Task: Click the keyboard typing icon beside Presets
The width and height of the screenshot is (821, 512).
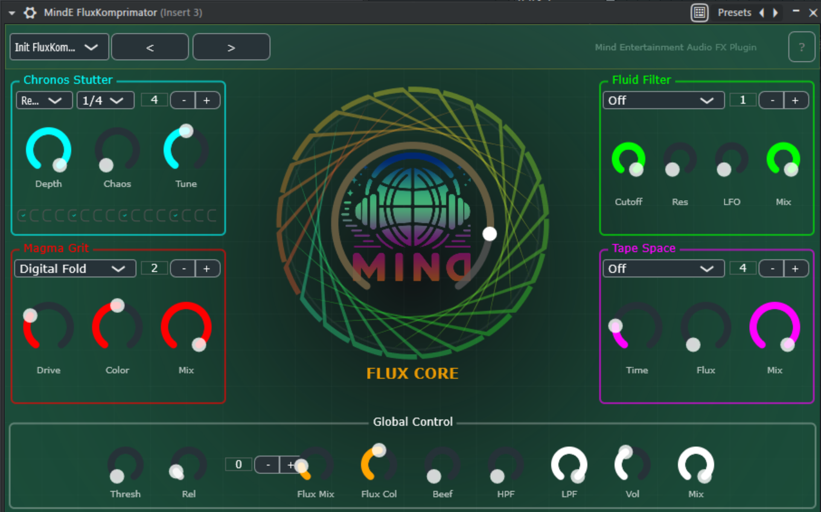Action: pyautogui.click(x=699, y=12)
